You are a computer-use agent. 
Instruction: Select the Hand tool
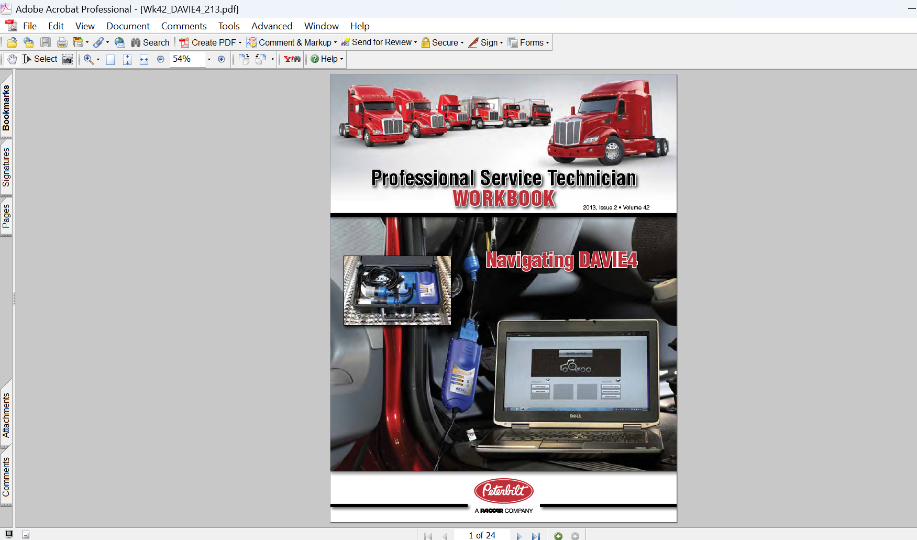tap(12, 59)
